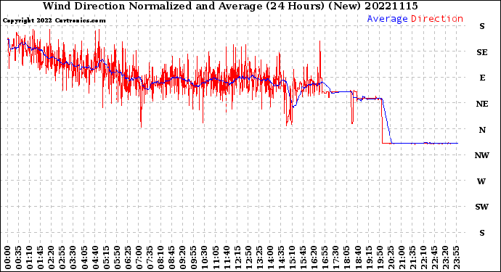Click the copyright Cartronics.com notice
The width and height of the screenshot is (501, 272).
54,21
